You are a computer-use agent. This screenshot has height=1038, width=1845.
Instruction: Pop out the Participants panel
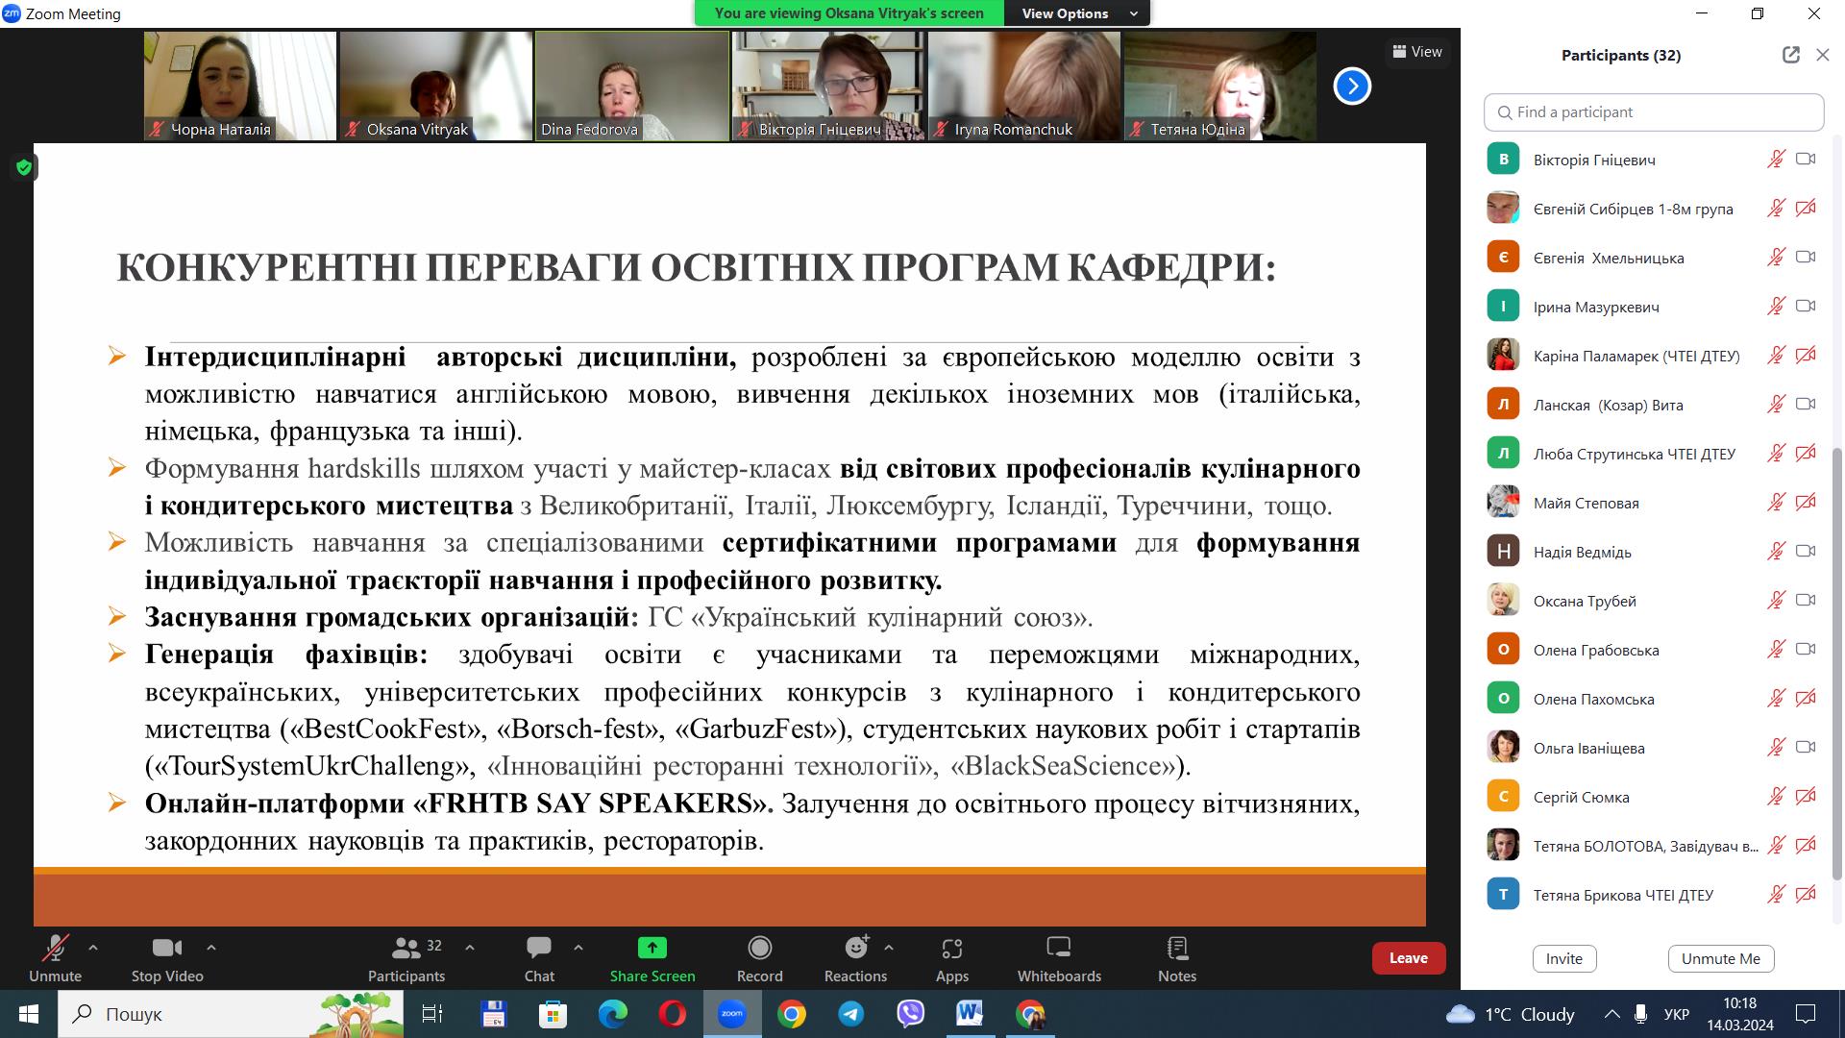point(1790,55)
